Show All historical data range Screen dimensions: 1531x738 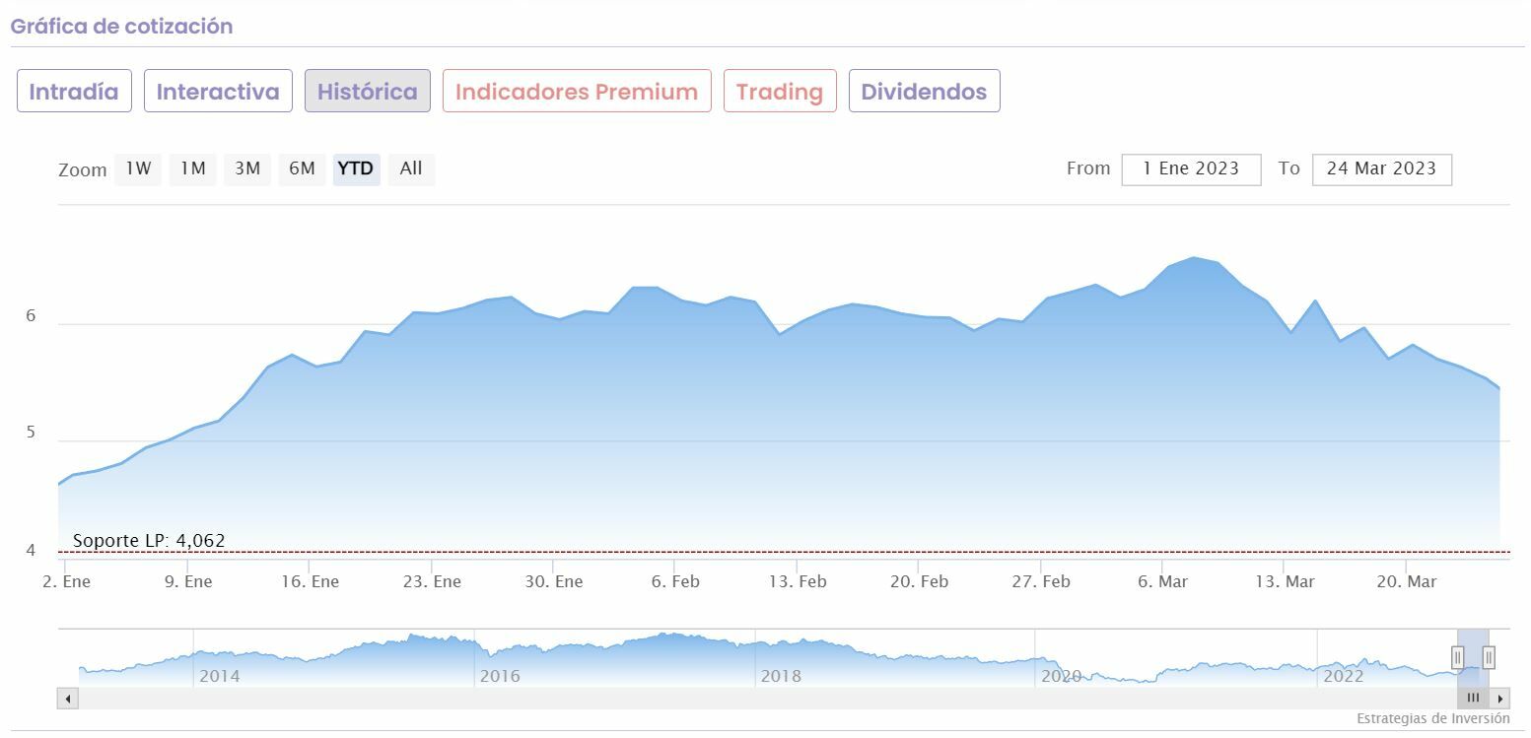point(411,168)
